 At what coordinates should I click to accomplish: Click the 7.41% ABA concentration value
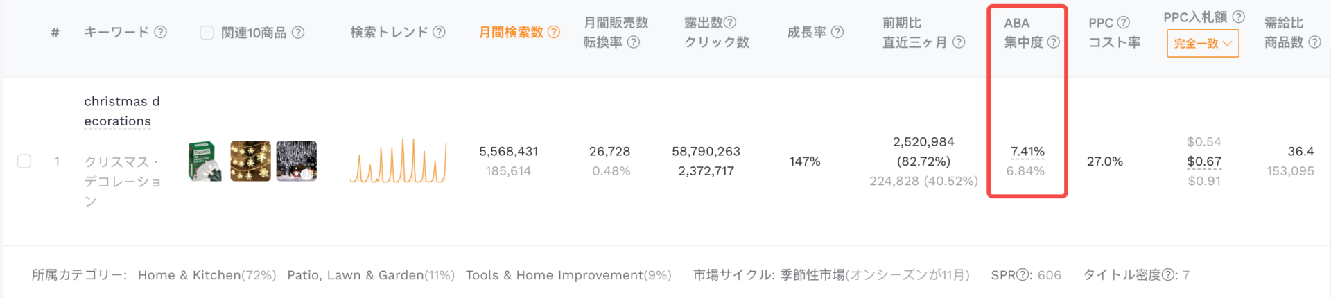1027,151
